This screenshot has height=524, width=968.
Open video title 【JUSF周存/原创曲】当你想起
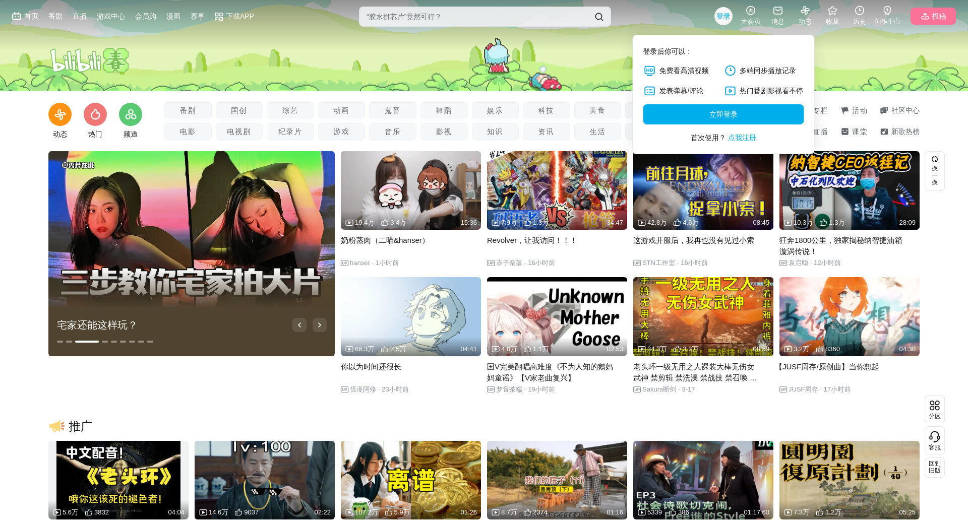click(x=829, y=367)
